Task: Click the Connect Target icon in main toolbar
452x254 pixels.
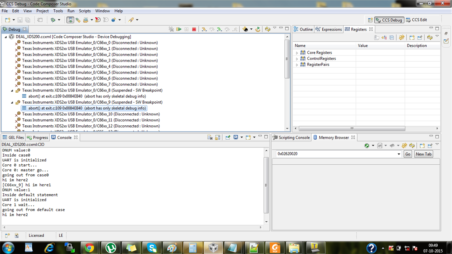Action: pyautogui.click(x=70, y=20)
